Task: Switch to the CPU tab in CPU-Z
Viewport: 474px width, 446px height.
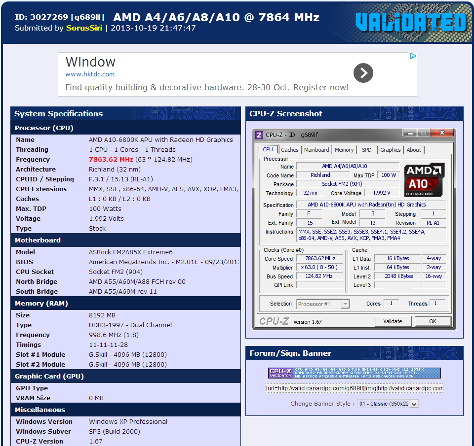Action: 268,149
